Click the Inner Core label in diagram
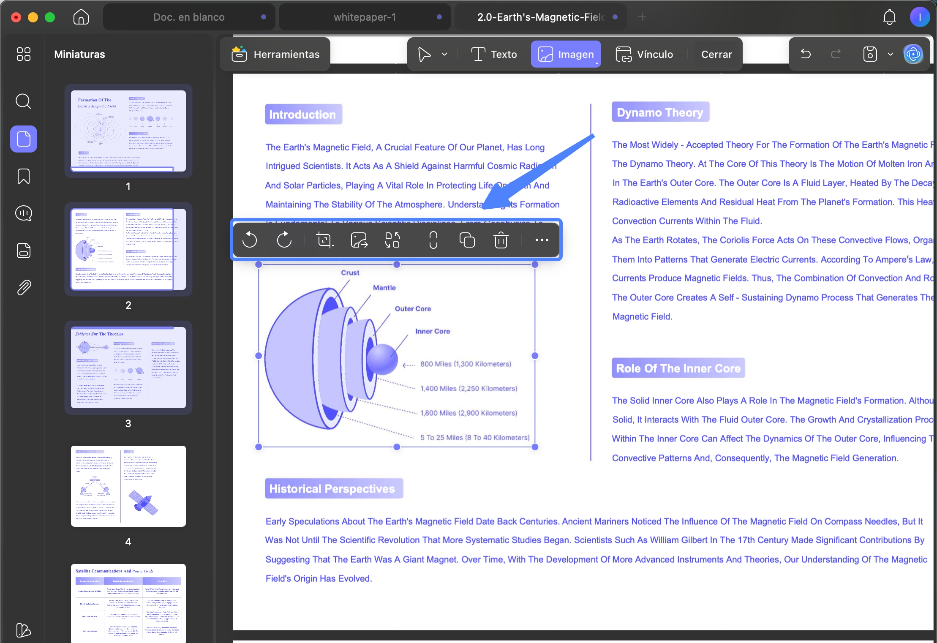The width and height of the screenshot is (937, 643). click(433, 331)
